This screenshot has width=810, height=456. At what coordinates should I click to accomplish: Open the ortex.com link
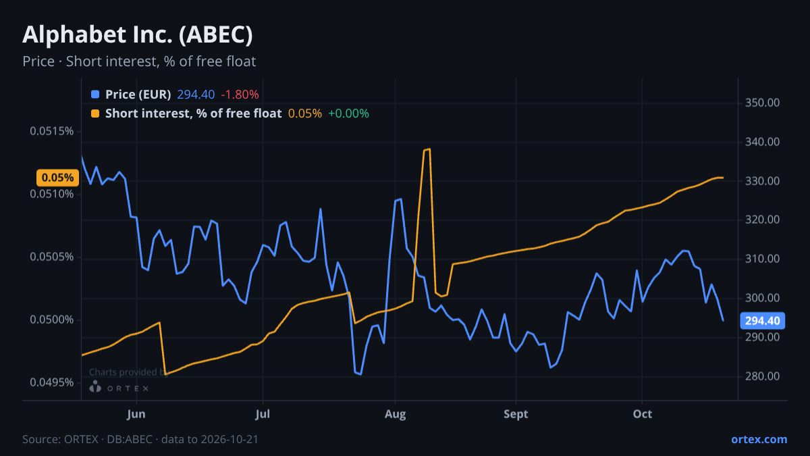759,439
